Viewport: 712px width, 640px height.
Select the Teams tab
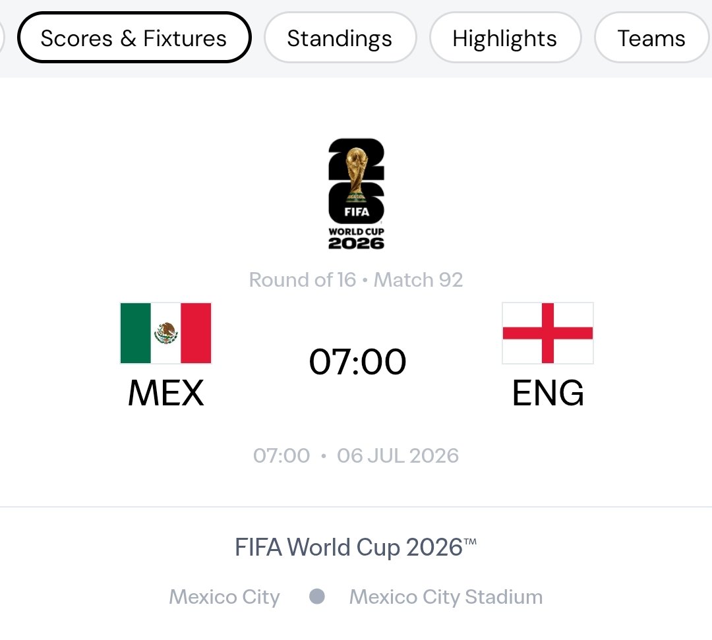[x=651, y=38]
